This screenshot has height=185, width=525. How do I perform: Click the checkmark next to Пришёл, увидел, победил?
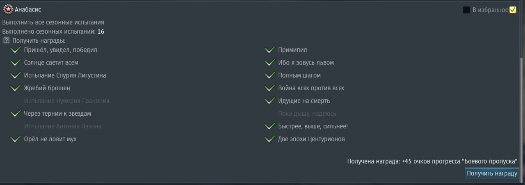coord(16,50)
